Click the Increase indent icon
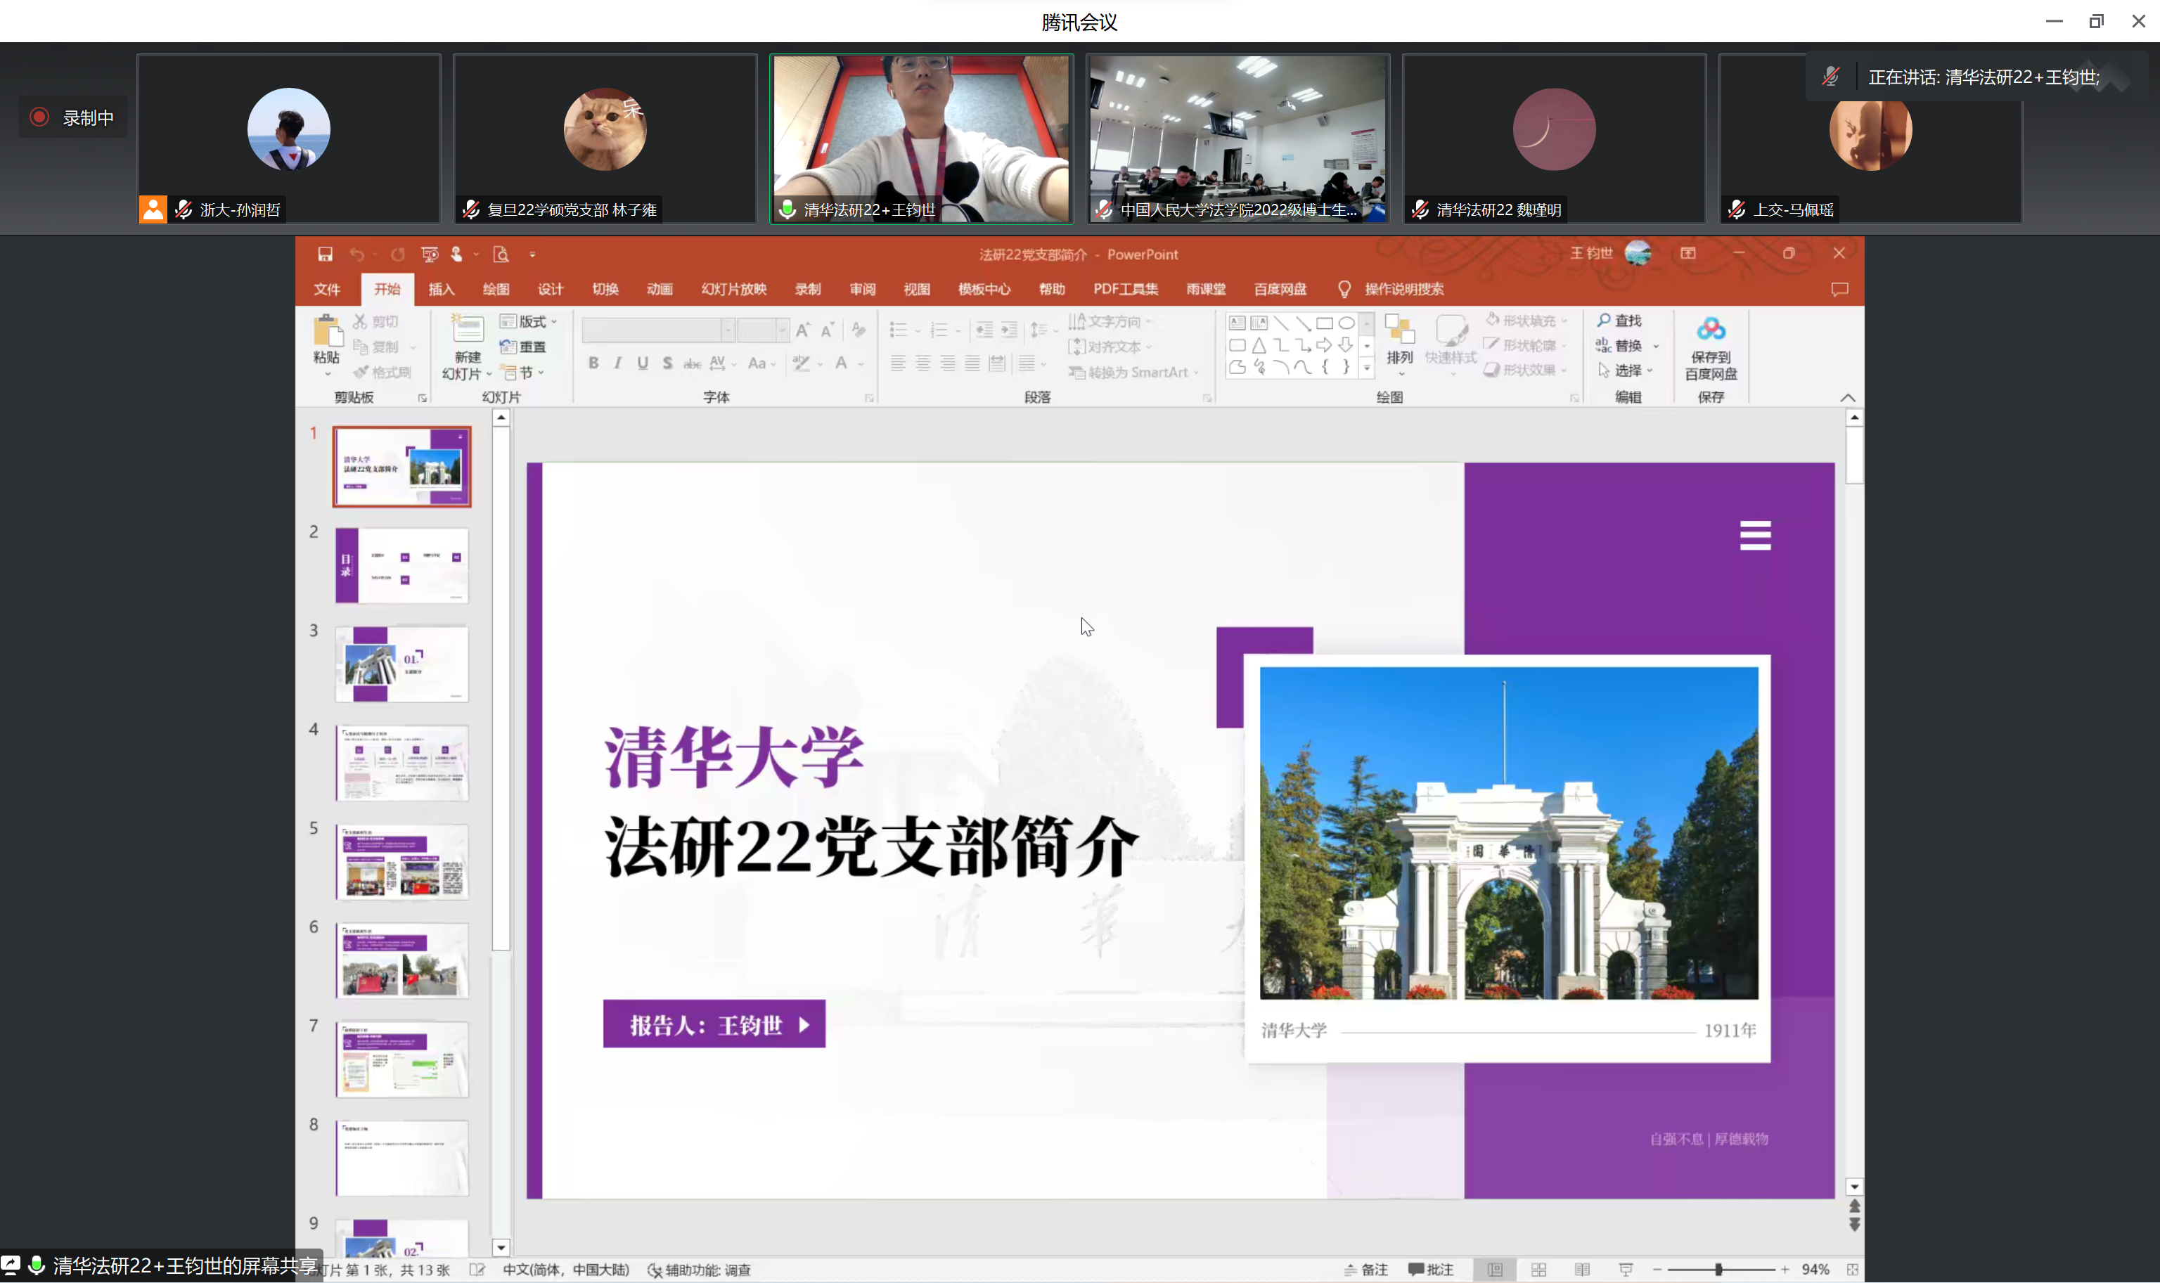 coord(1009,330)
